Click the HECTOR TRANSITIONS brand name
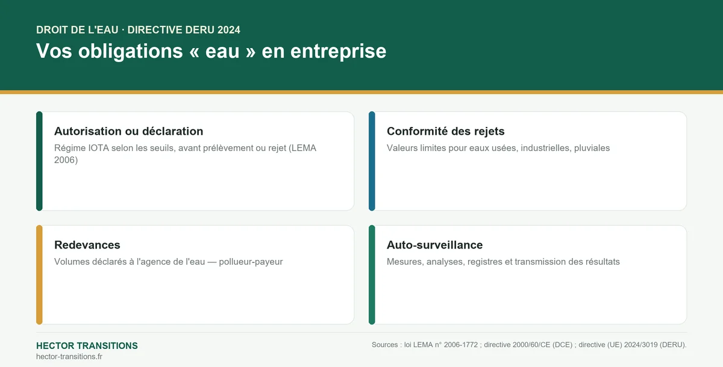This screenshot has width=723, height=367. (x=87, y=346)
